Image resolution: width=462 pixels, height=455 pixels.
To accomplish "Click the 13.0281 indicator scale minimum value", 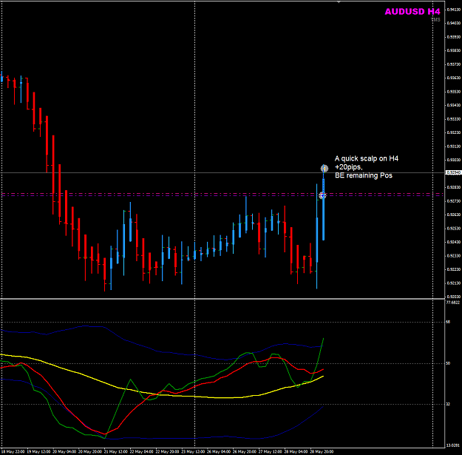I will click(453, 445).
